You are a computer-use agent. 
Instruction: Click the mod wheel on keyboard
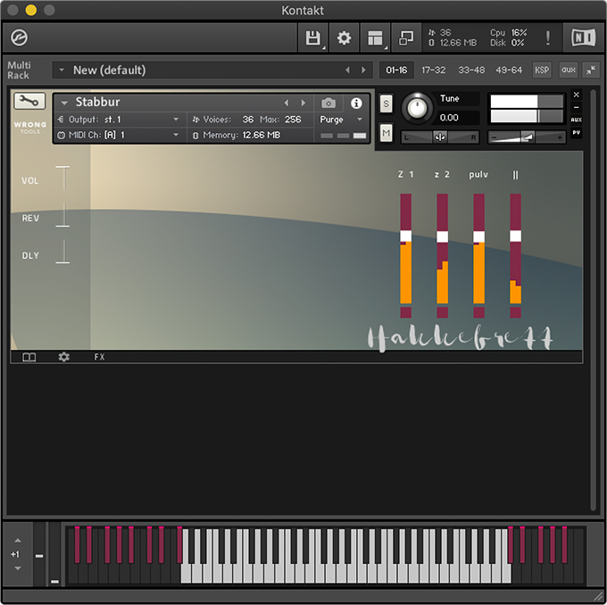(x=54, y=554)
